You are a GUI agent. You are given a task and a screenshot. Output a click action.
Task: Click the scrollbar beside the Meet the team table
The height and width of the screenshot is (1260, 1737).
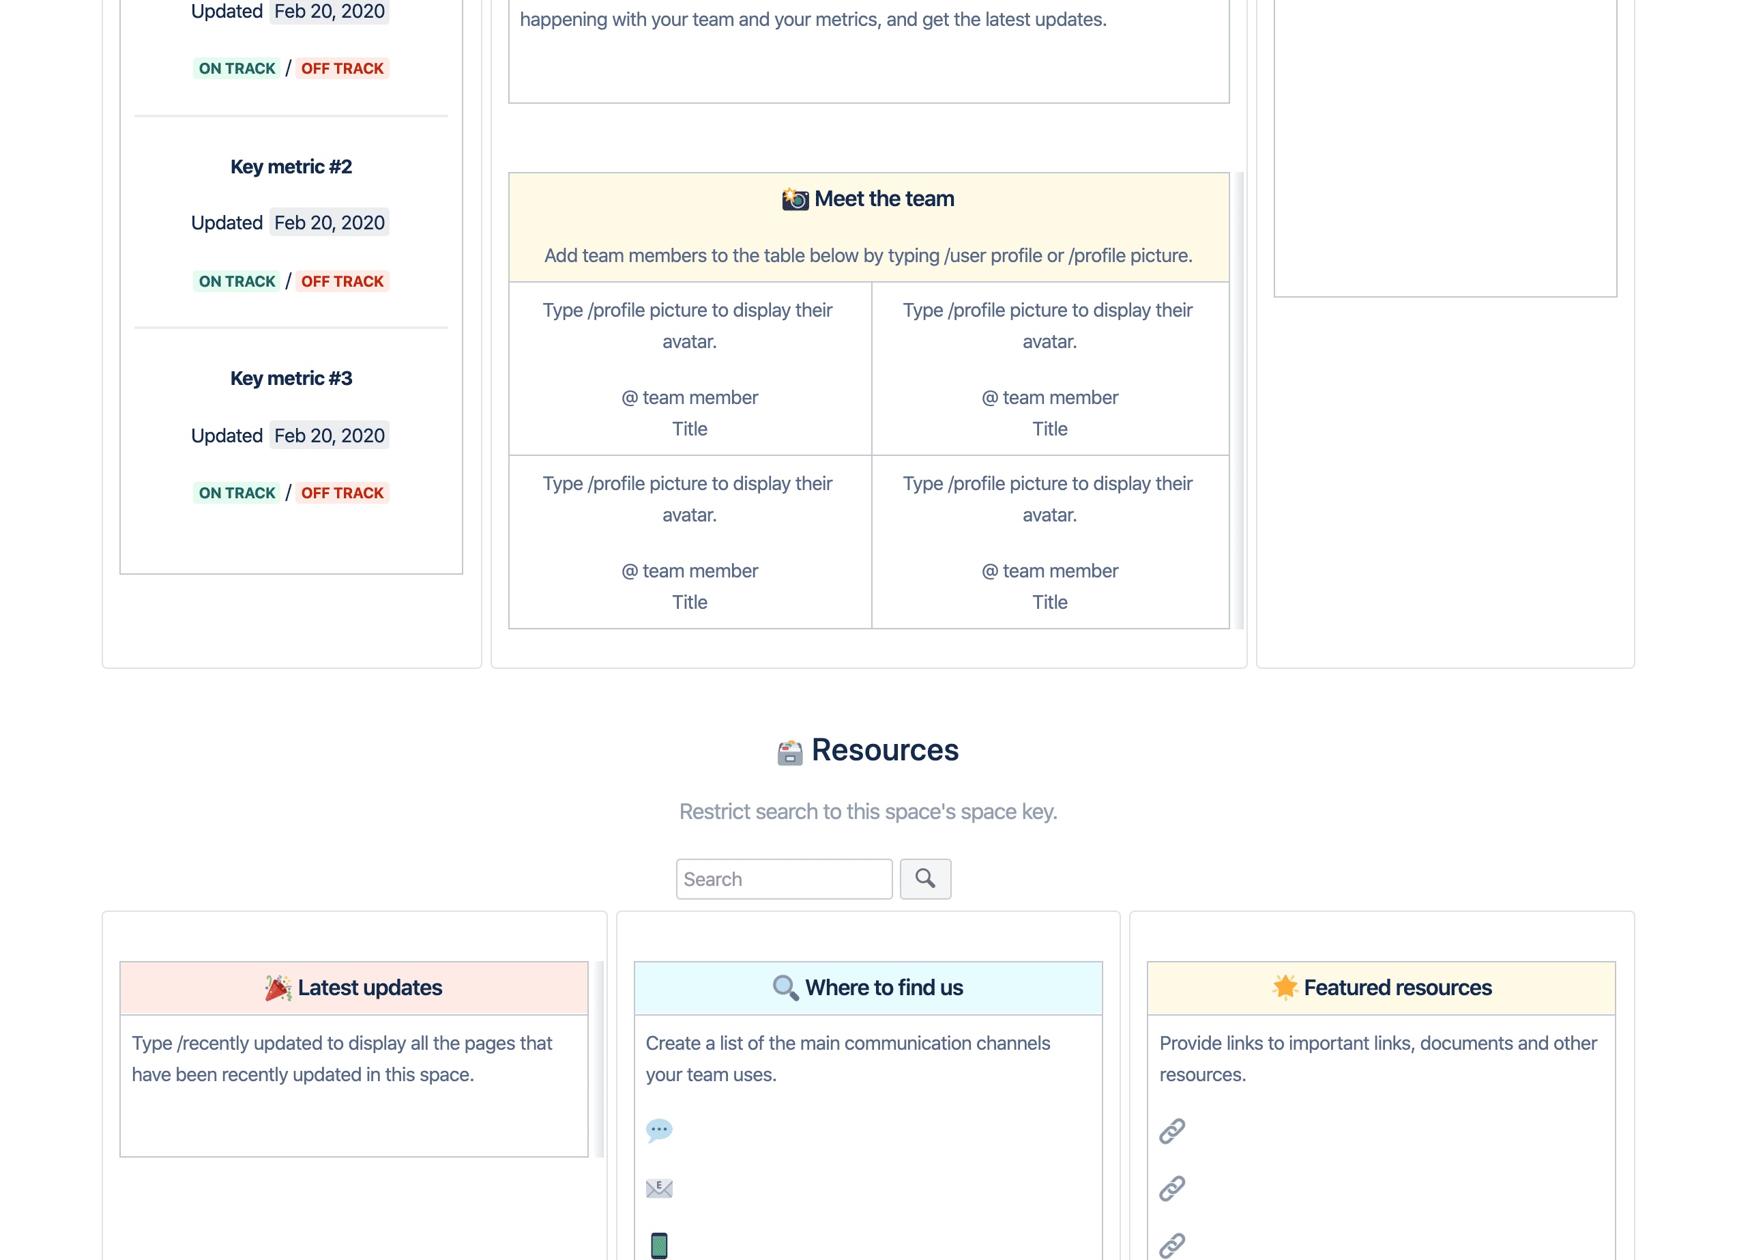[1239, 400]
